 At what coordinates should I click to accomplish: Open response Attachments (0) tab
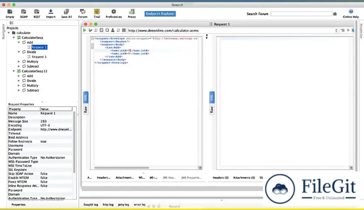pos(244,177)
